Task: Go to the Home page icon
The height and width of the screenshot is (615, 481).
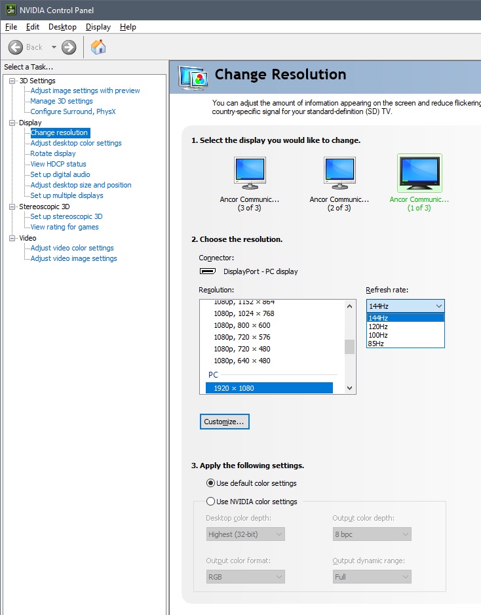Action: pos(98,47)
